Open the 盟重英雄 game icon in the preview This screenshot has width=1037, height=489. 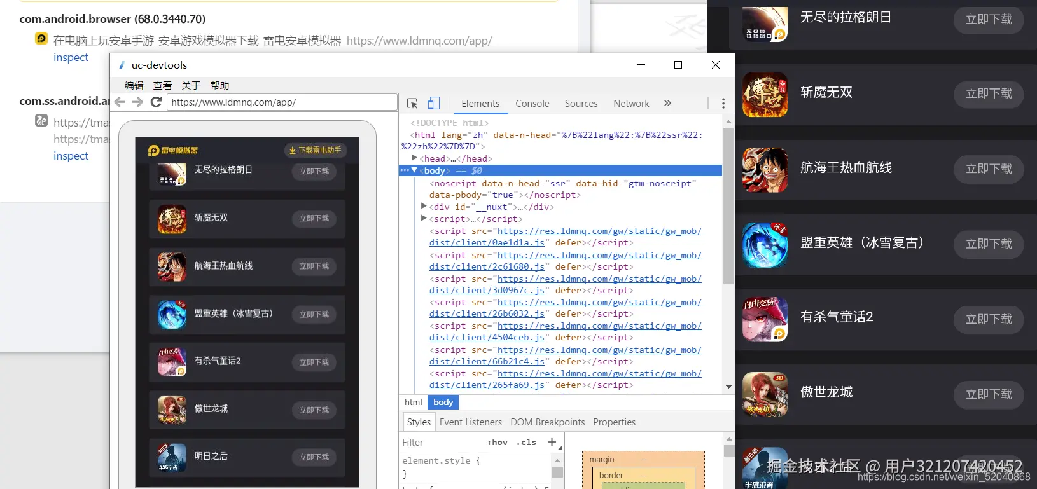point(172,315)
